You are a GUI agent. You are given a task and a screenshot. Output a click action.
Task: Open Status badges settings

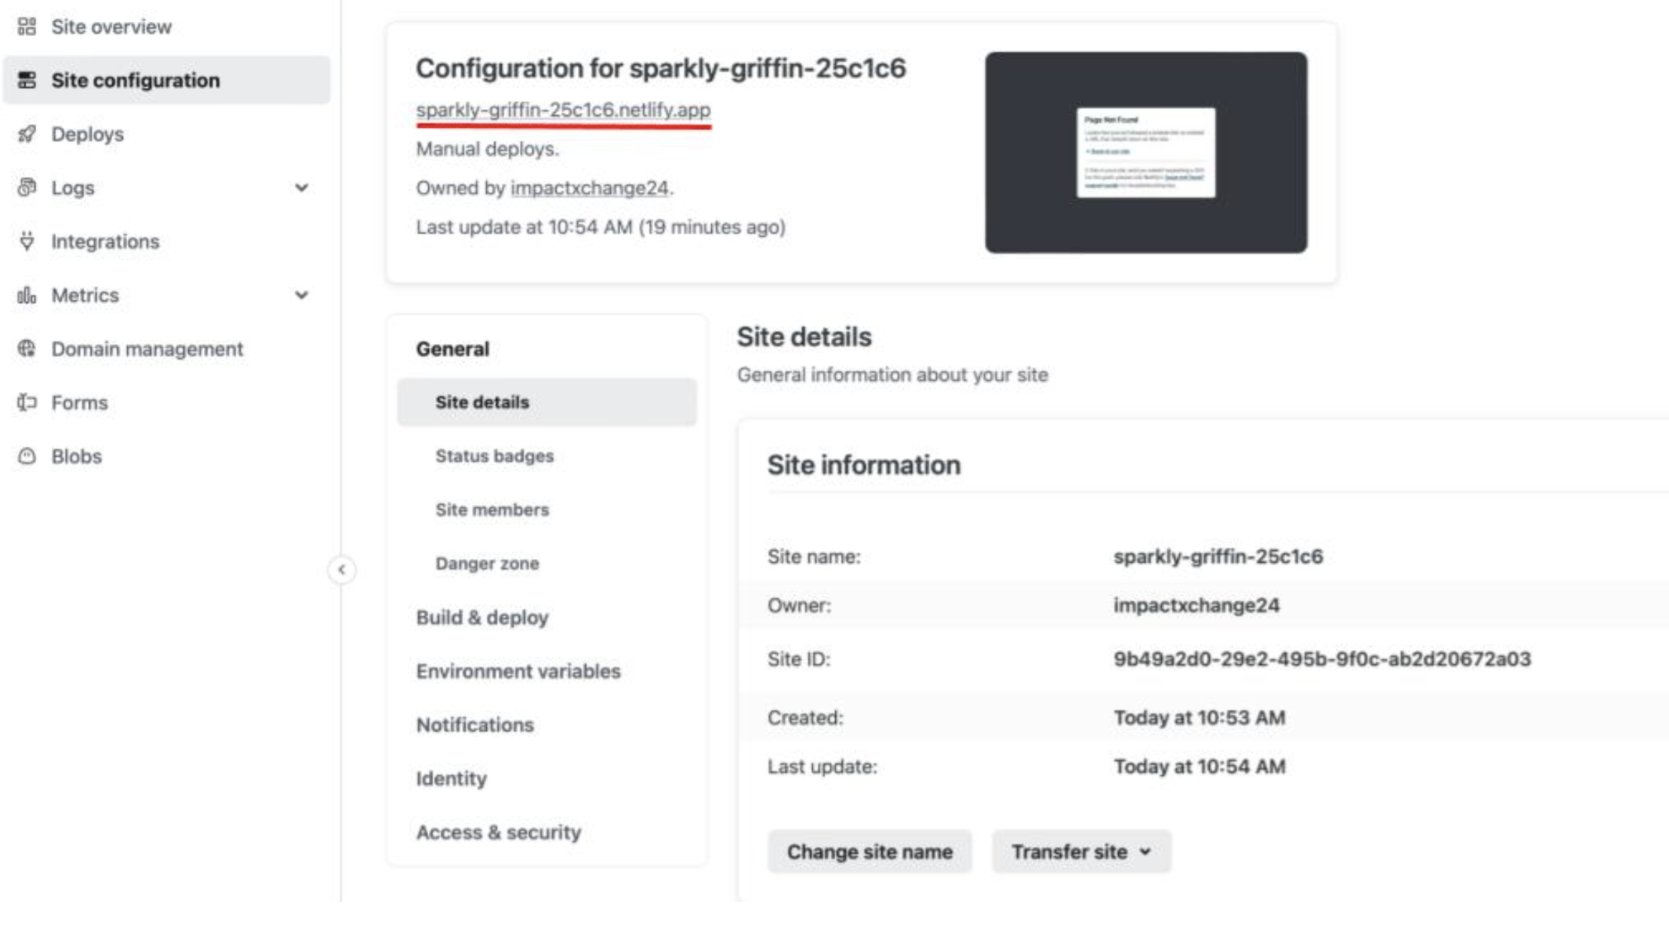click(494, 456)
